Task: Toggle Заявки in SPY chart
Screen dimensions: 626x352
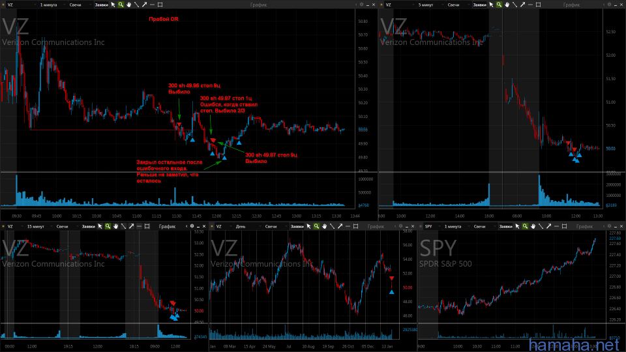Action: pyautogui.click(x=506, y=226)
